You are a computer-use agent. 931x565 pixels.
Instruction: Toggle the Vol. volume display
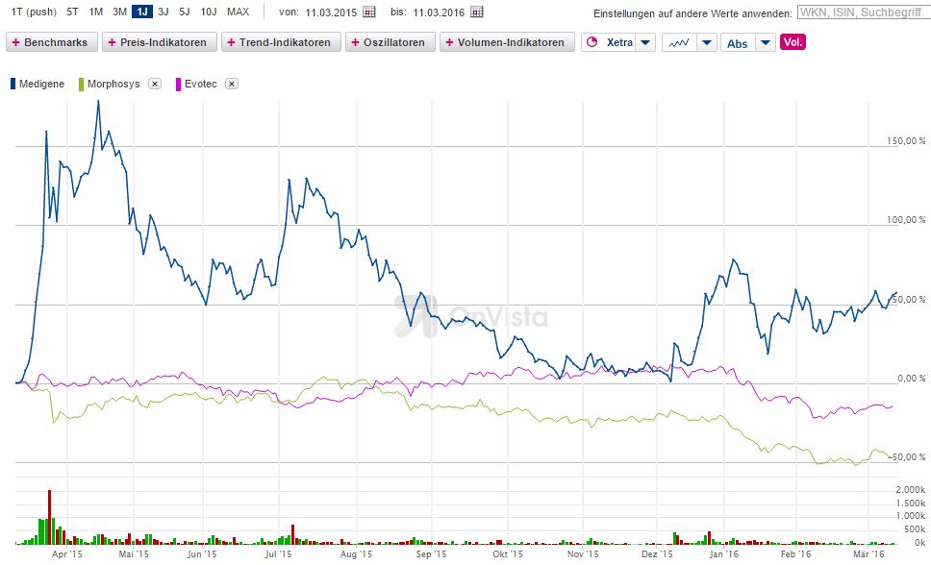tap(793, 42)
